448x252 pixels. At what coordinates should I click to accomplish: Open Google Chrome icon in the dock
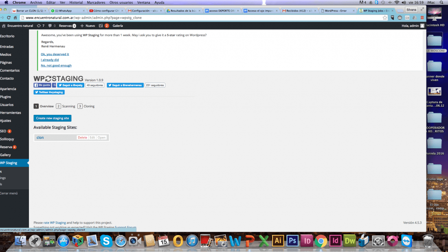coord(321,241)
